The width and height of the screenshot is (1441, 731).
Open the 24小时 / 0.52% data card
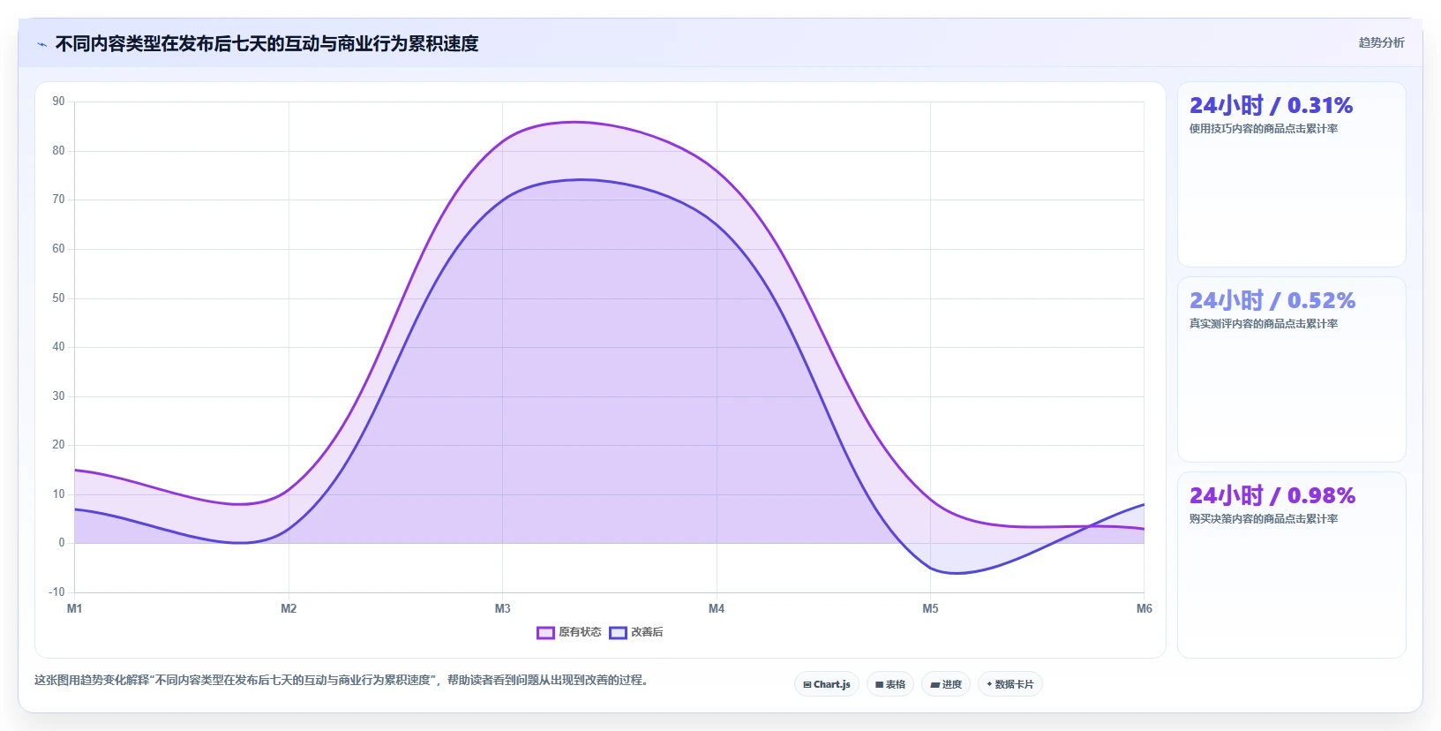pyautogui.click(x=1292, y=370)
